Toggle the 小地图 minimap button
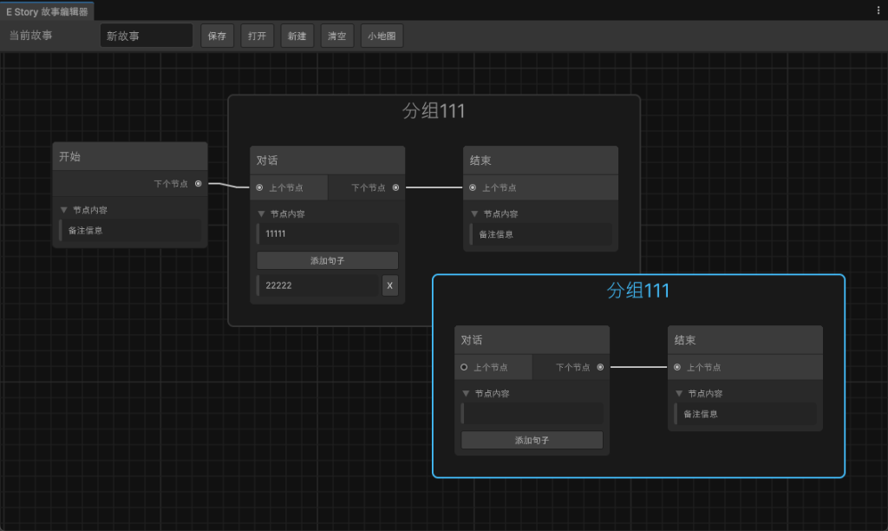 coord(382,36)
